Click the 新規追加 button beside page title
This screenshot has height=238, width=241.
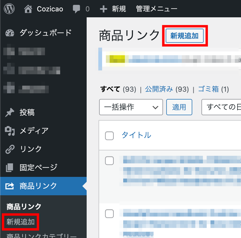point(185,36)
